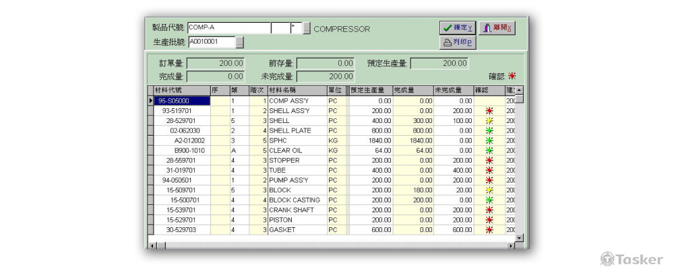
Task: Click the 未完成量 column header
Action: (454, 90)
